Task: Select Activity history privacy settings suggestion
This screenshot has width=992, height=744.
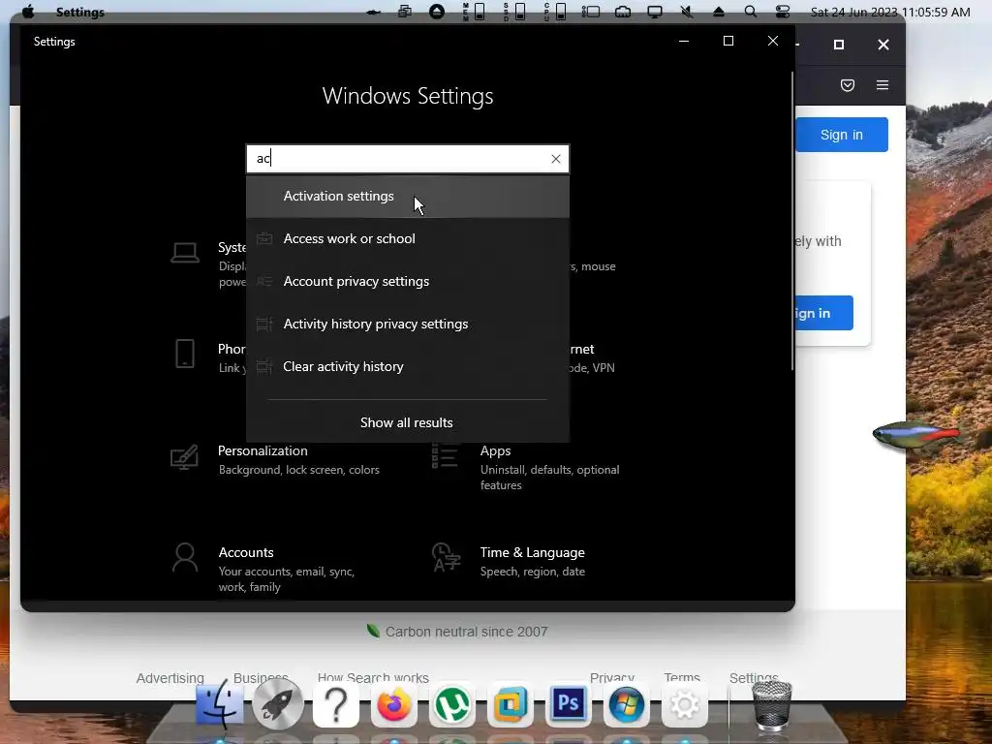Action: [x=408, y=324]
